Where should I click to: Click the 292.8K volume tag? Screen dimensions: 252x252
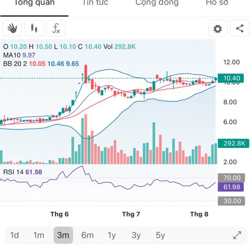coord(234,143)
